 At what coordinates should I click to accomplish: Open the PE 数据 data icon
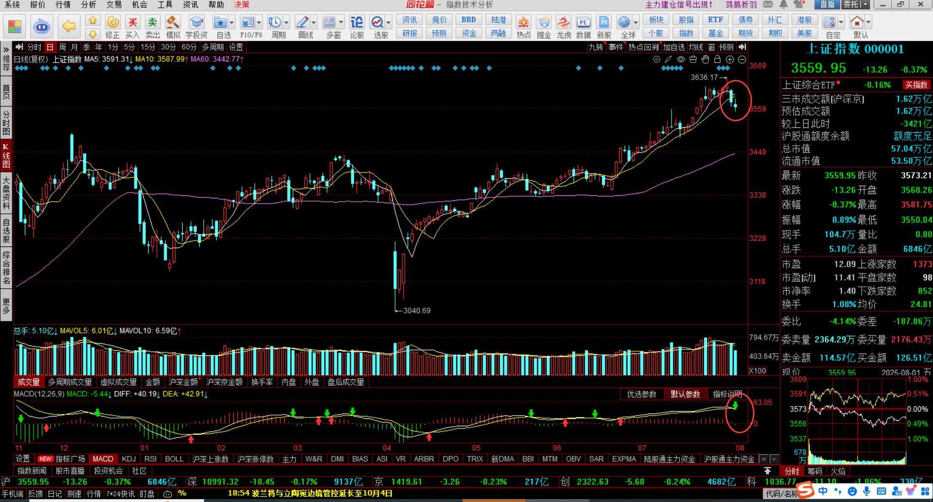tap(584, 27)
